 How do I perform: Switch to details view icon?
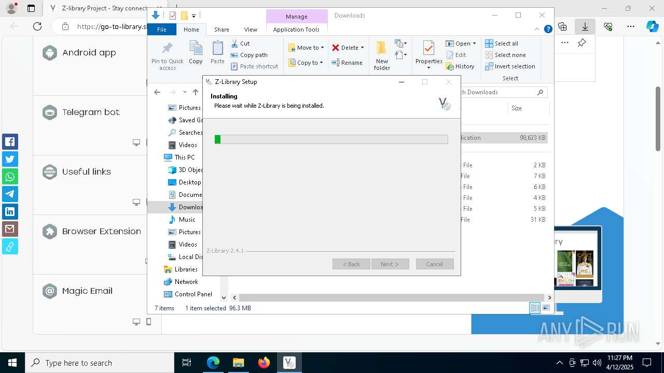pyautogui.click(x=535, y=308)
